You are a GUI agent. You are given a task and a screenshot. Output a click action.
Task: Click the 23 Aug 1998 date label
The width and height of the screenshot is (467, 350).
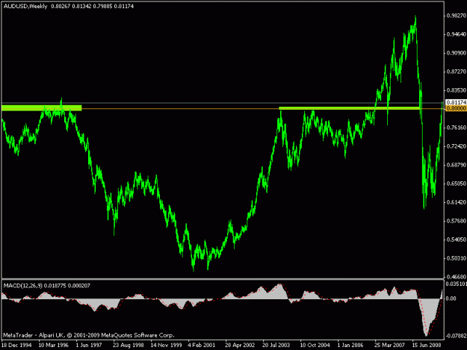coord(128,345)
